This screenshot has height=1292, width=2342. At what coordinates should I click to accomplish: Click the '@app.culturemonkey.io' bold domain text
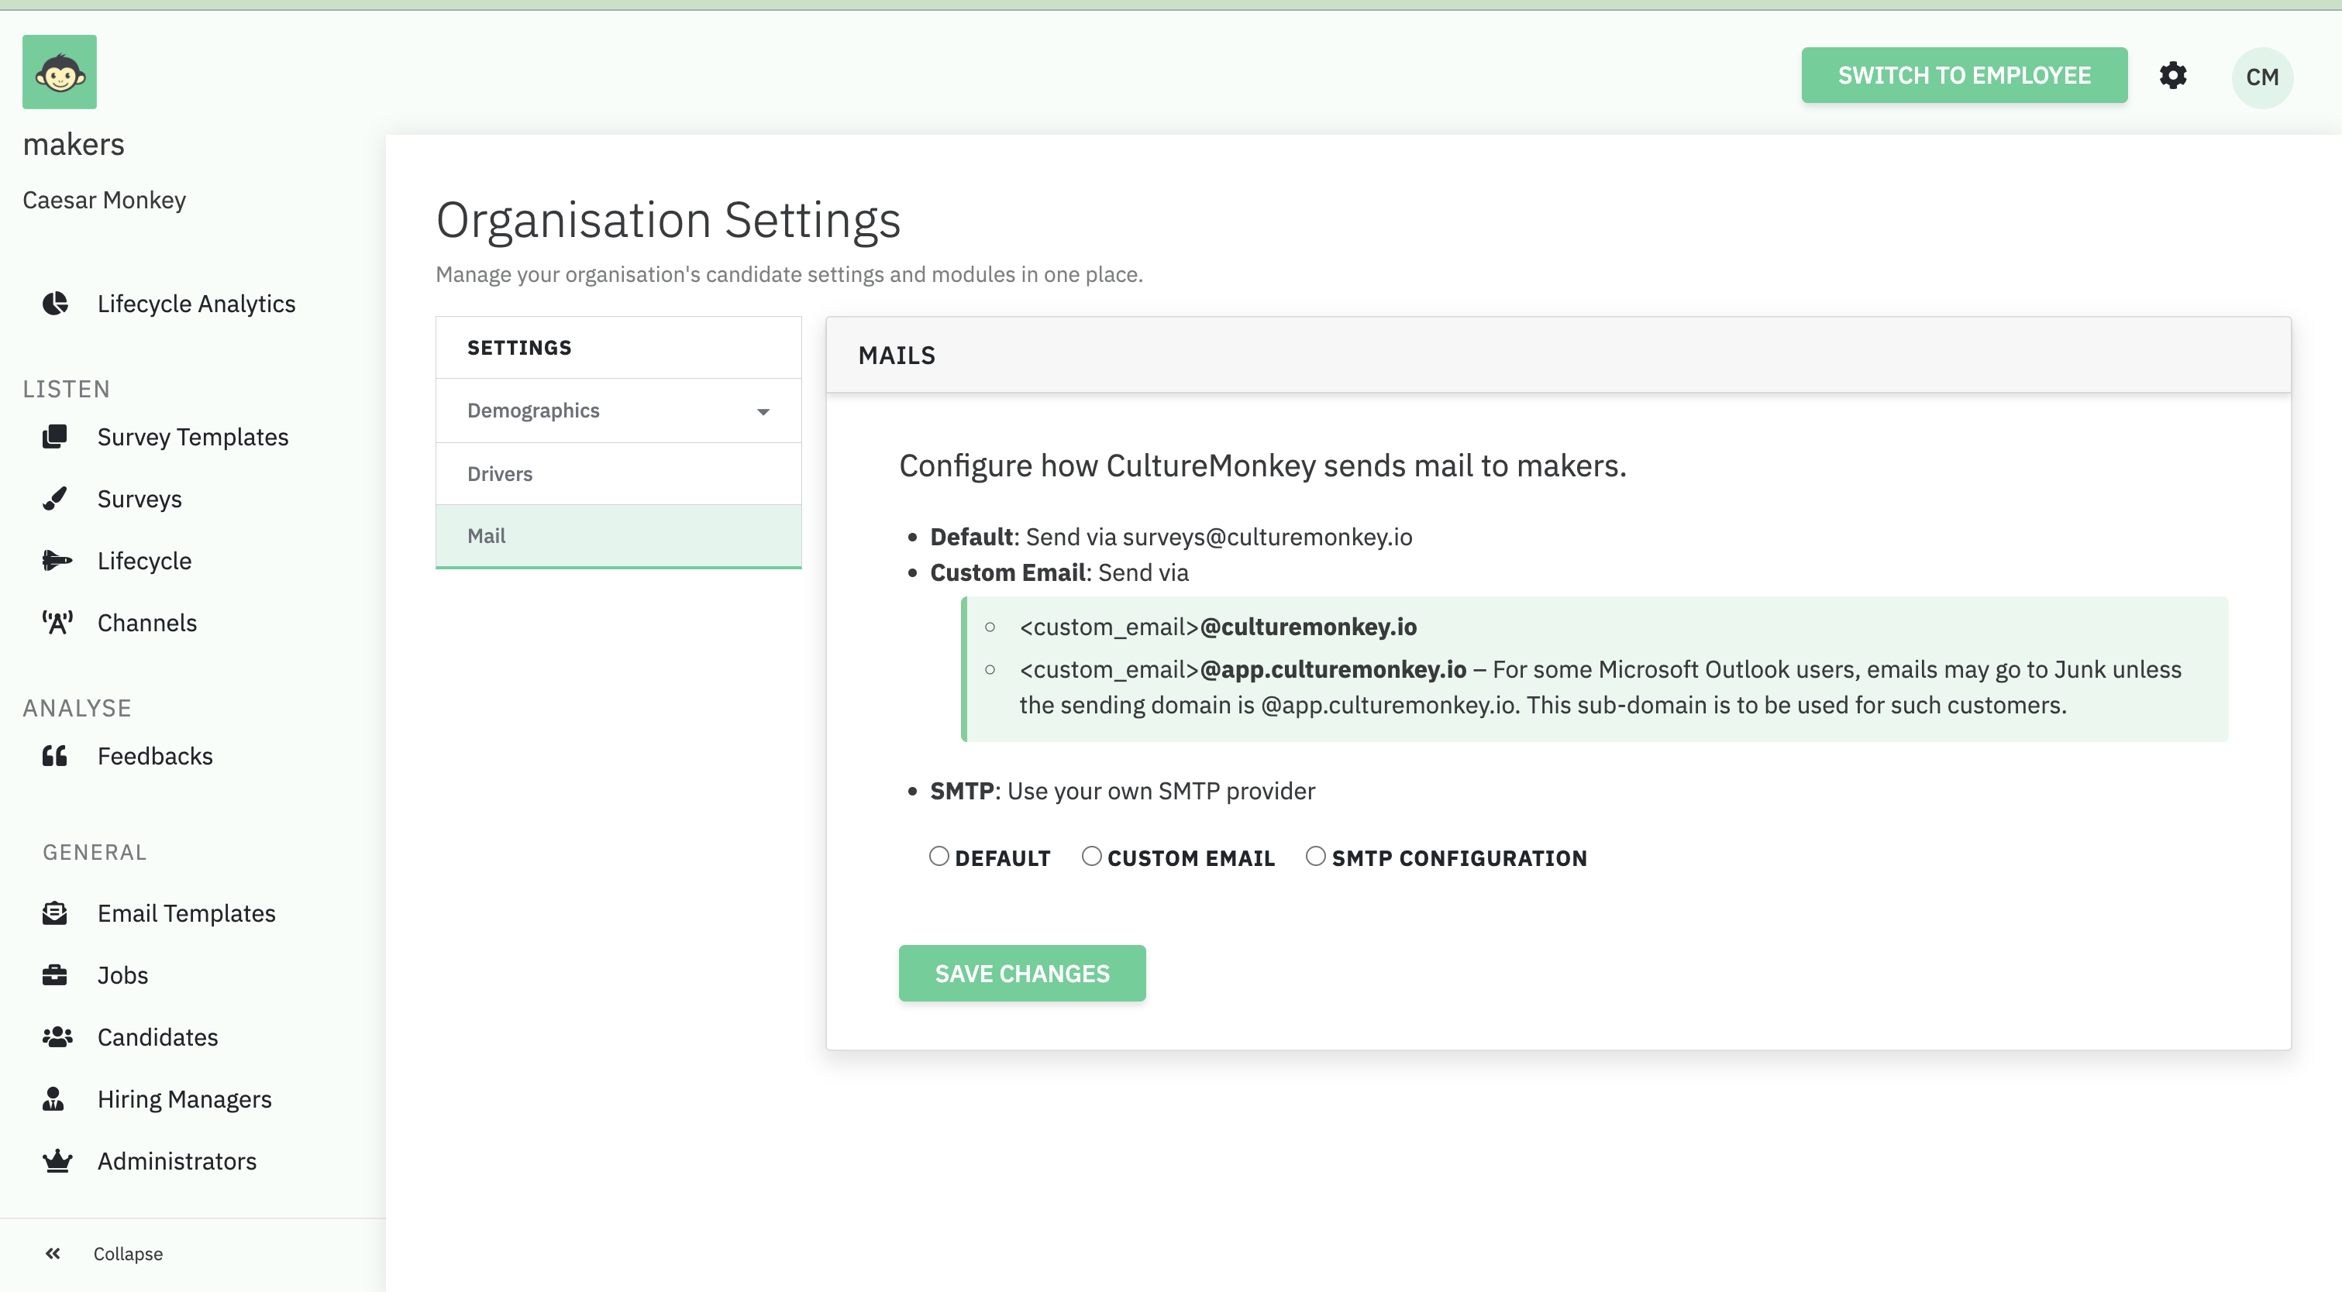(x=1333, y=669)
